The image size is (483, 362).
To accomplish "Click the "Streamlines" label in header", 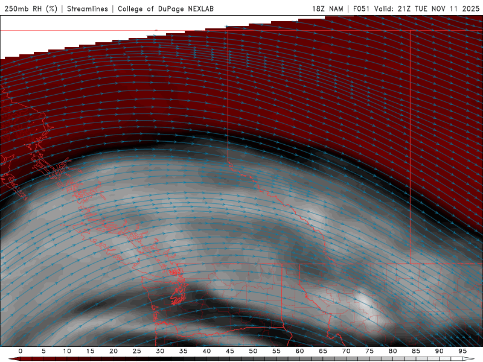I will (x=88, y=8).
